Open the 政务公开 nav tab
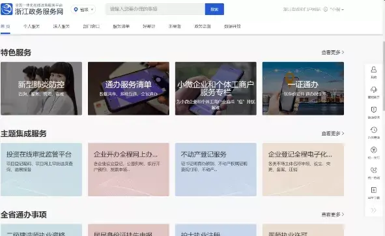Screen dimensions: 385x236 click(203, 26)
